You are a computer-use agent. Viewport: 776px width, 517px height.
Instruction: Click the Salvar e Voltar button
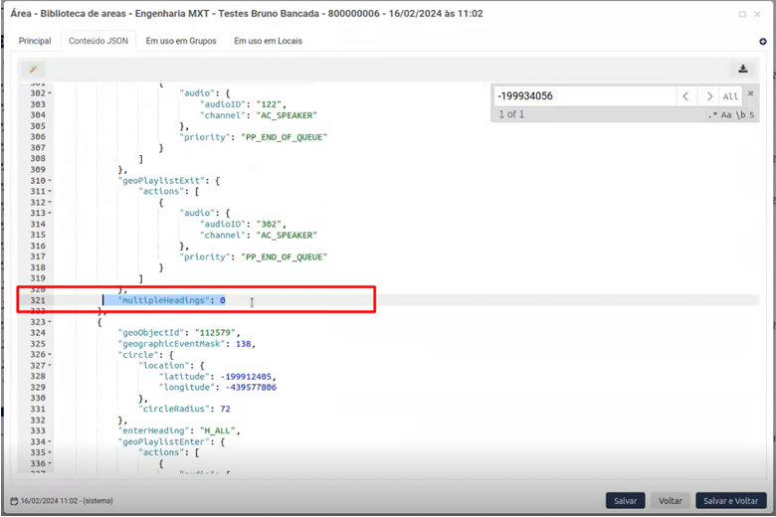[730, 501]
